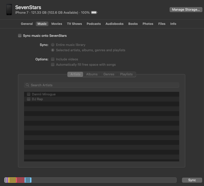Select the Artists segment
The width and height of the screenshot is (204, 186).
[75, 74]
